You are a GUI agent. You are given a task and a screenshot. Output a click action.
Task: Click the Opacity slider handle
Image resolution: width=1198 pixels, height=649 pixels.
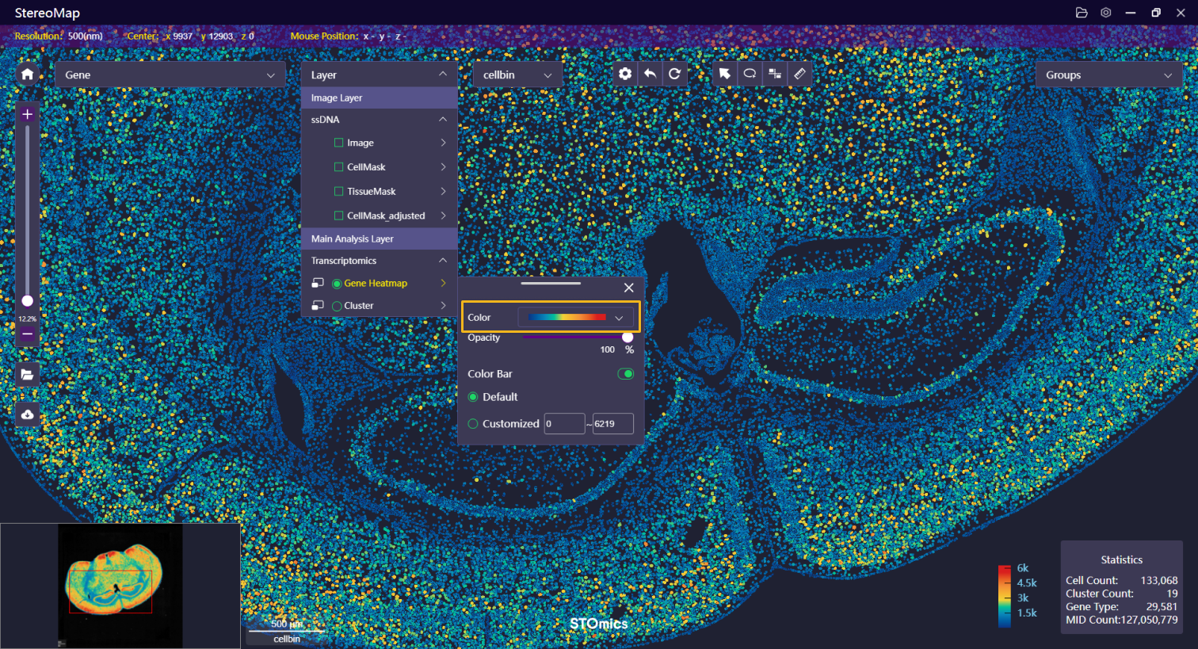click(628, 338)
